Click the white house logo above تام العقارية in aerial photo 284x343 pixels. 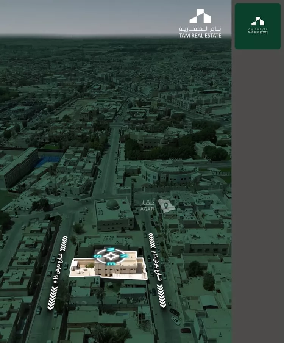pos(200,16)
